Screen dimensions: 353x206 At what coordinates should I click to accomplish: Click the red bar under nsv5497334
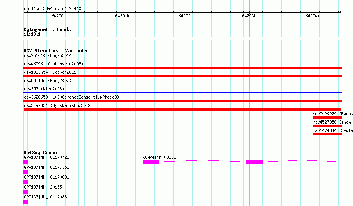[x=182, y=109]
